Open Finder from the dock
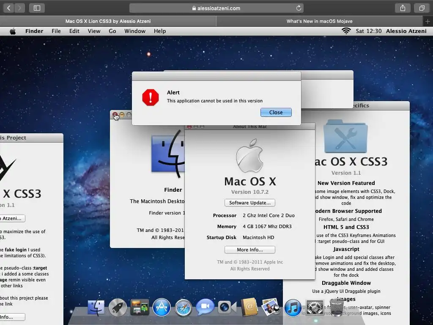The image size is (433, 325). coord(96,307)
